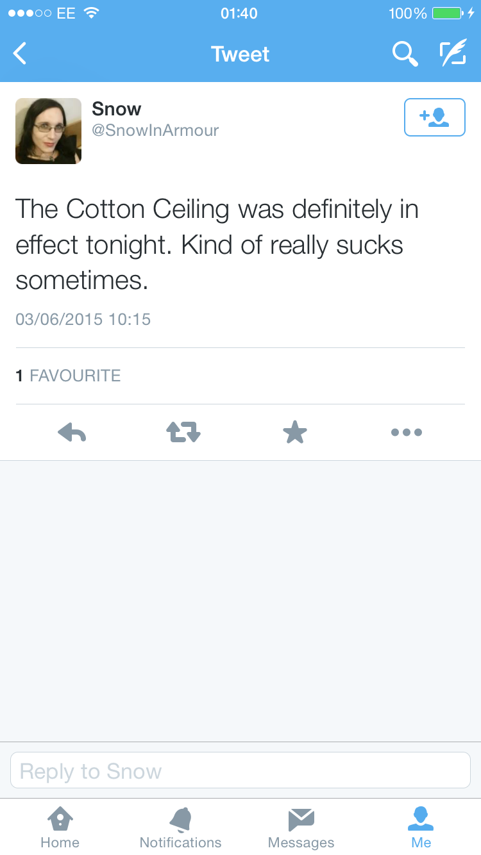View who favourited: 1 FAVOURITE
The image size is (481, 855).
coord(68,376)
